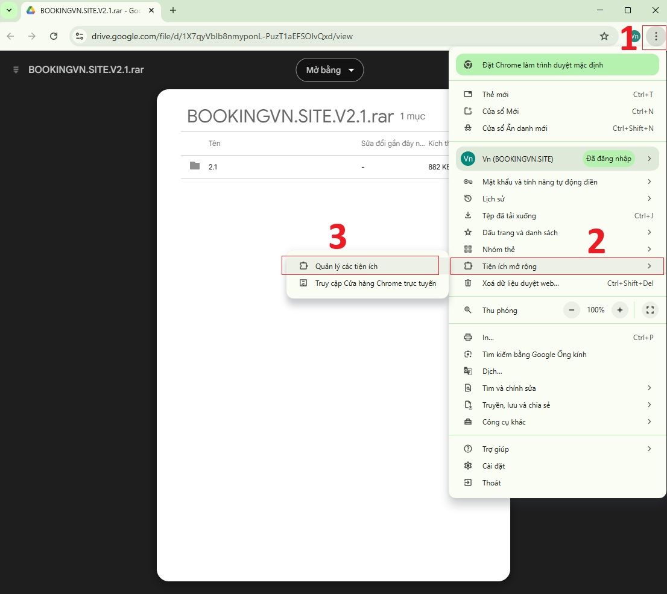Screen dimensions: 667x594
Task: Click the translate icon
Action: [x=468, y=371]
